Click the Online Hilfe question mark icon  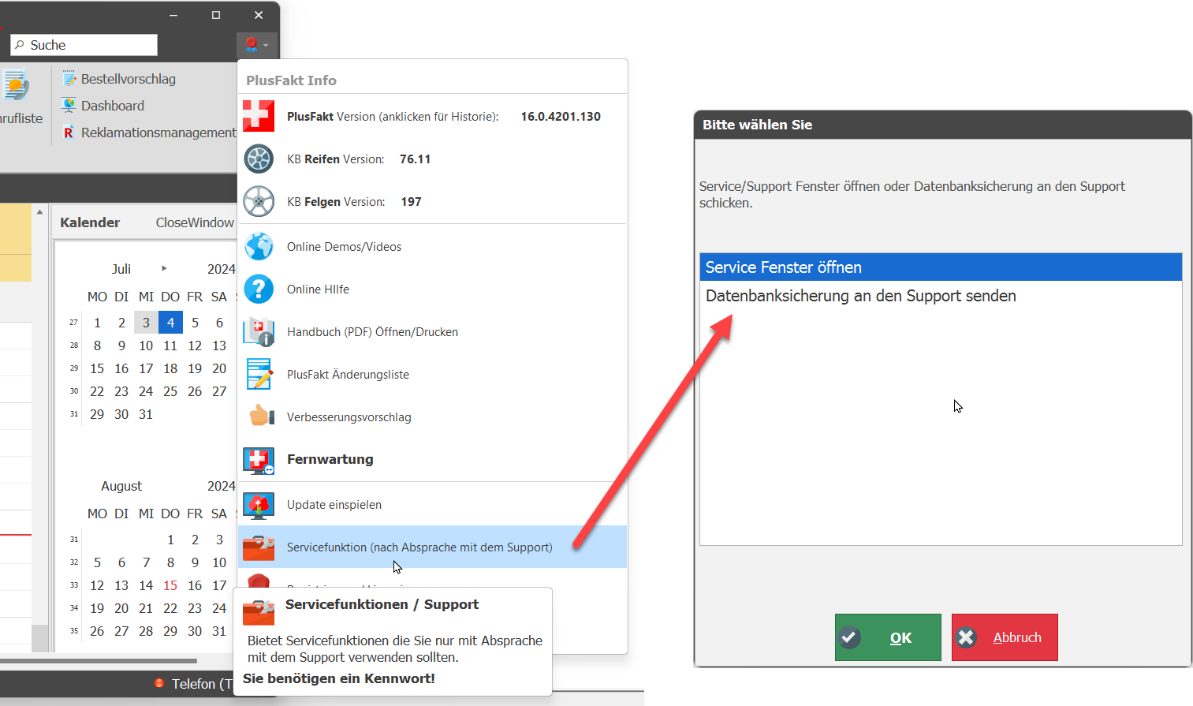[x=259, y=289]
